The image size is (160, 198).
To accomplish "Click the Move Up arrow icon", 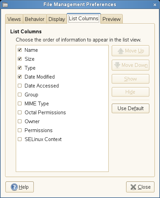I will 121,51.
